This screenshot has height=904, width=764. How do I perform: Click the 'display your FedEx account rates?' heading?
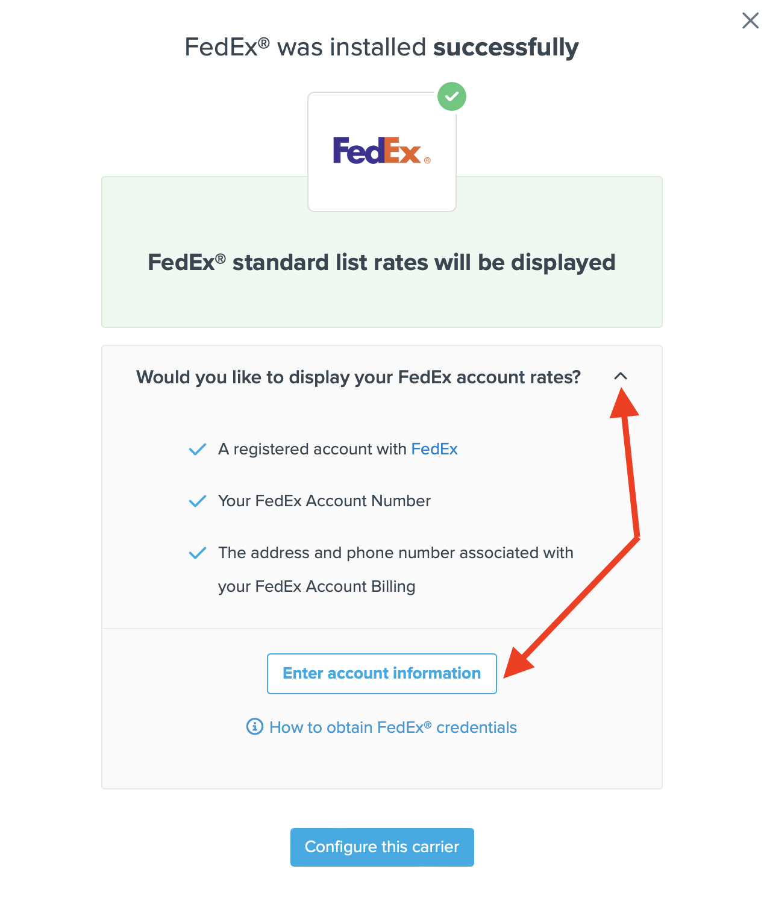pyautogui.click(x=358, y=377)
